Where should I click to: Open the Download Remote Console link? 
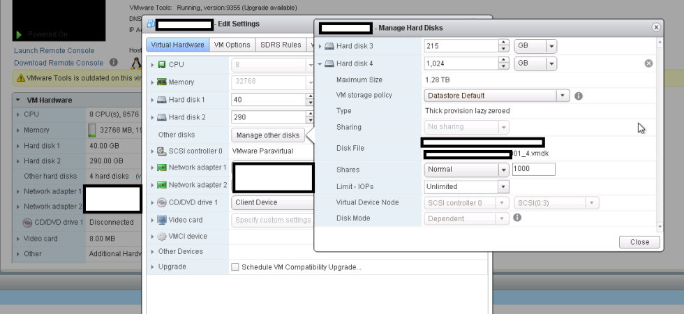click(59, 63)
